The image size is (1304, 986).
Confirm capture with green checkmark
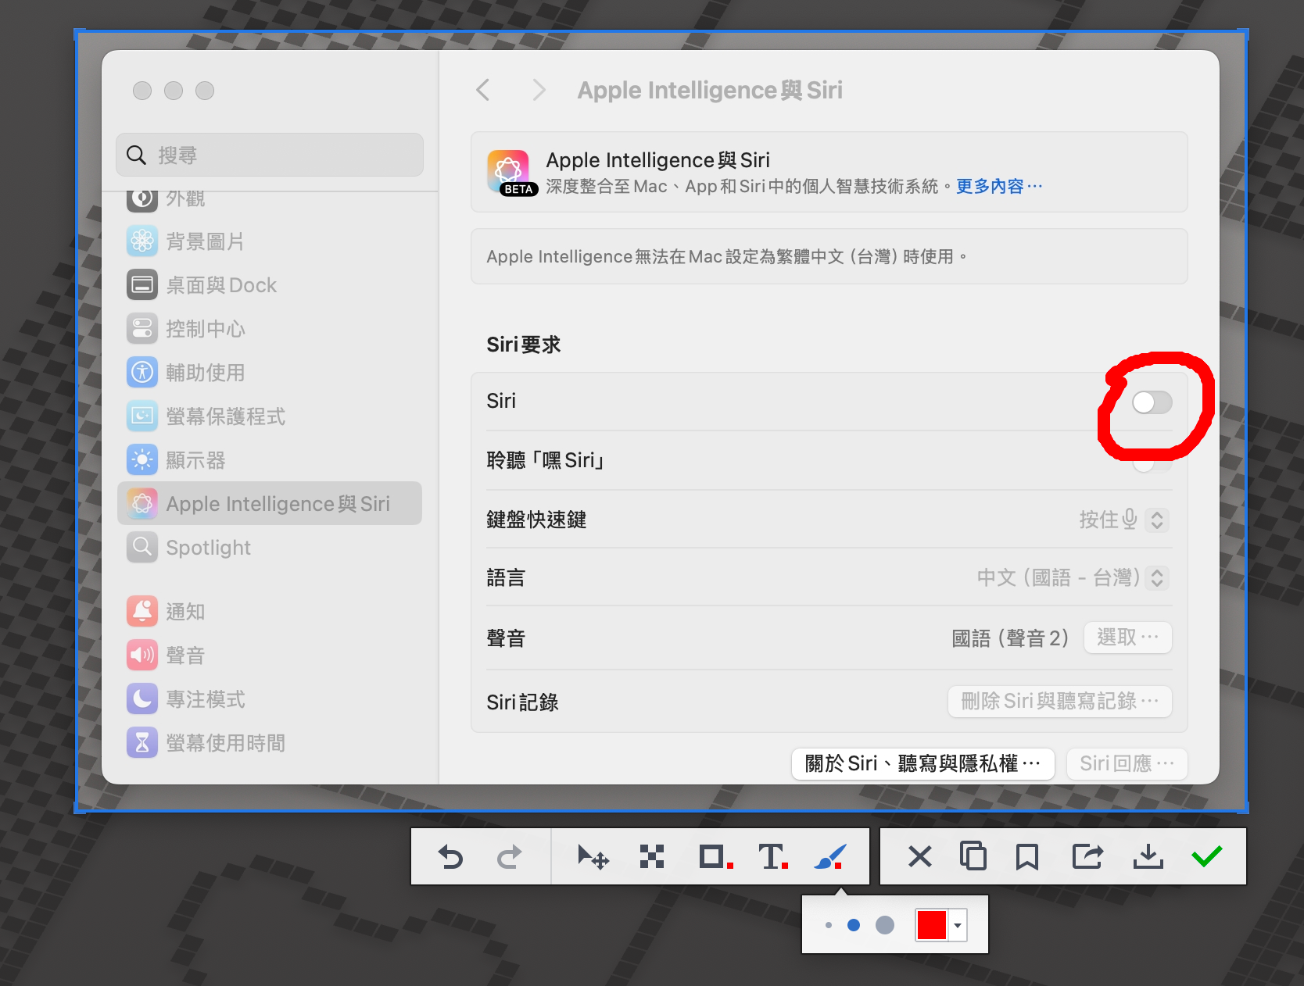pos(1206,856)
